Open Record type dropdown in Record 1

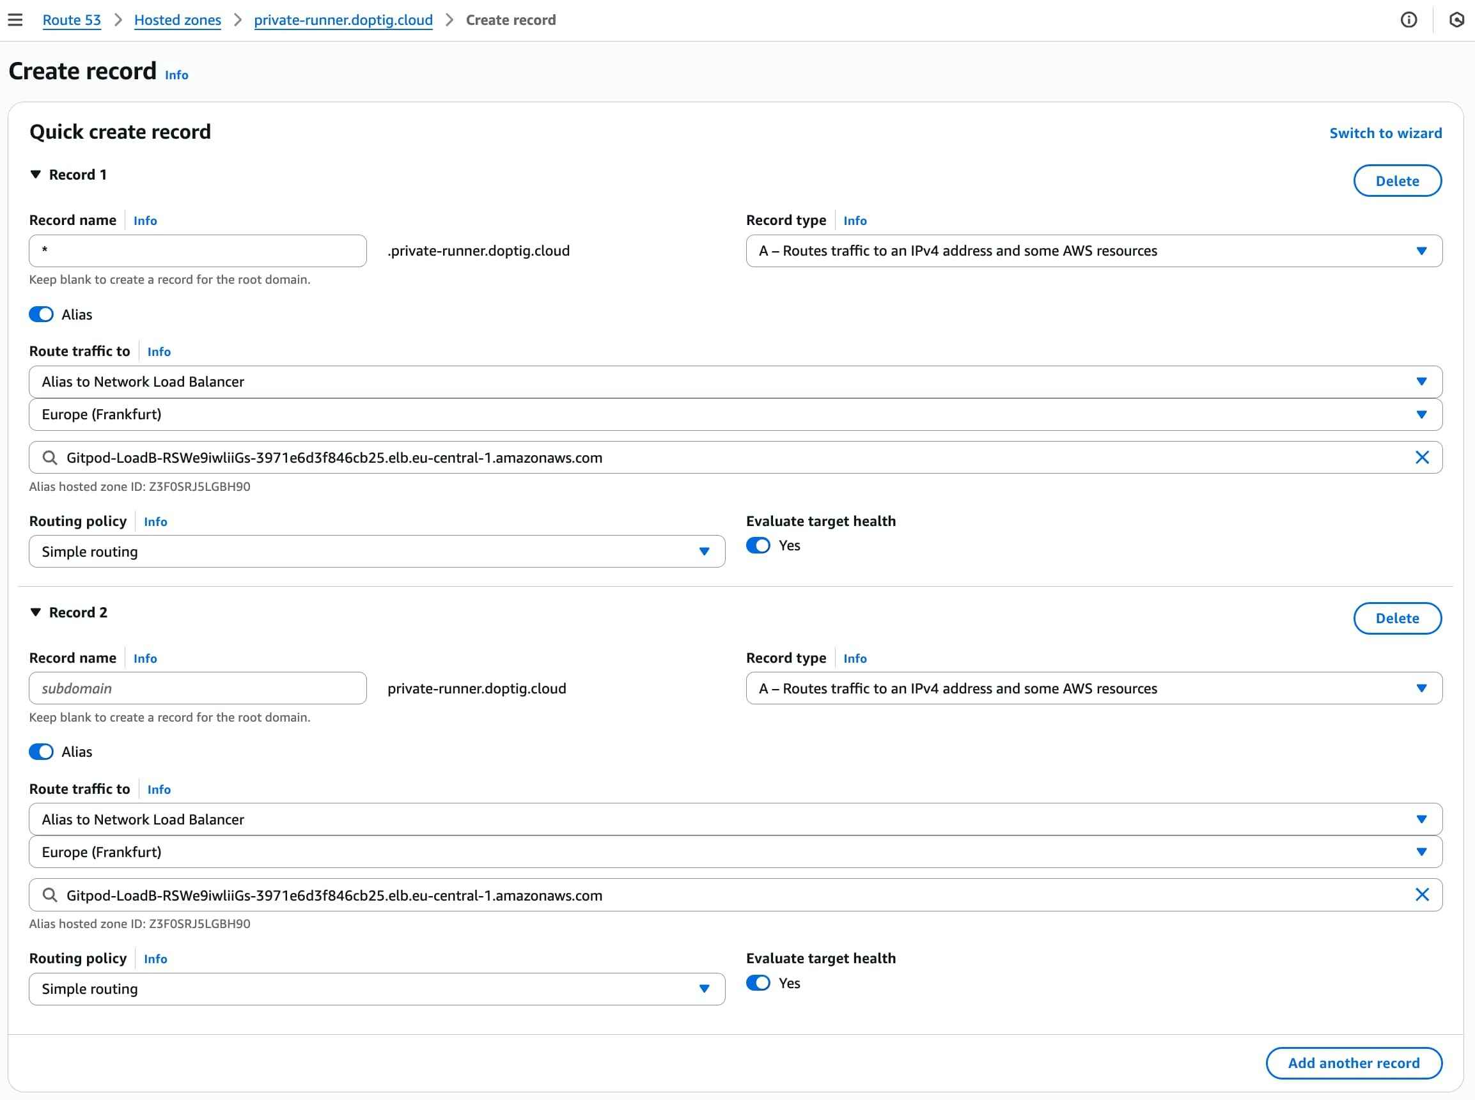(1093, 251)
